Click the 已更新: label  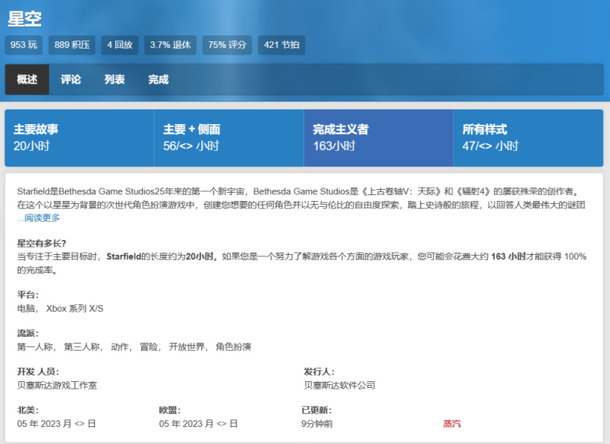click(316, 410)
